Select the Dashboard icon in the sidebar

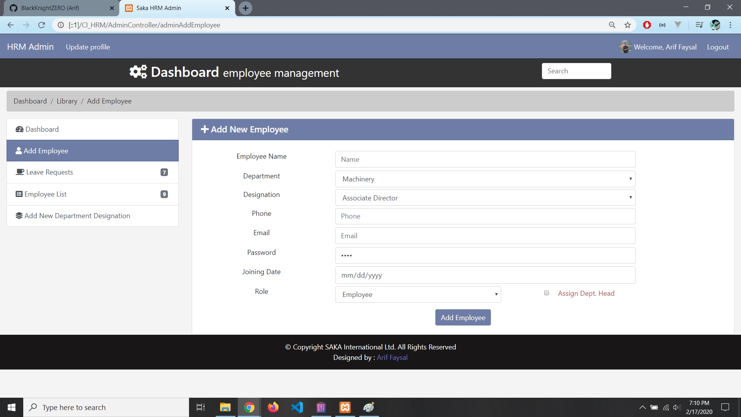point(20,129)
